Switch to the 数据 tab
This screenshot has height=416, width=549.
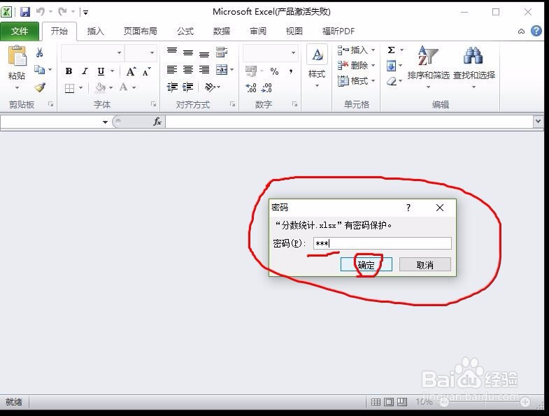tap(222, 31)
